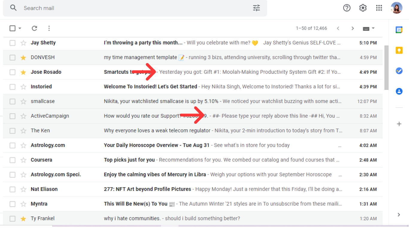Open "I'm throwing a party this month" email
This screenshot has width=409, height=230.
point(193,43)
